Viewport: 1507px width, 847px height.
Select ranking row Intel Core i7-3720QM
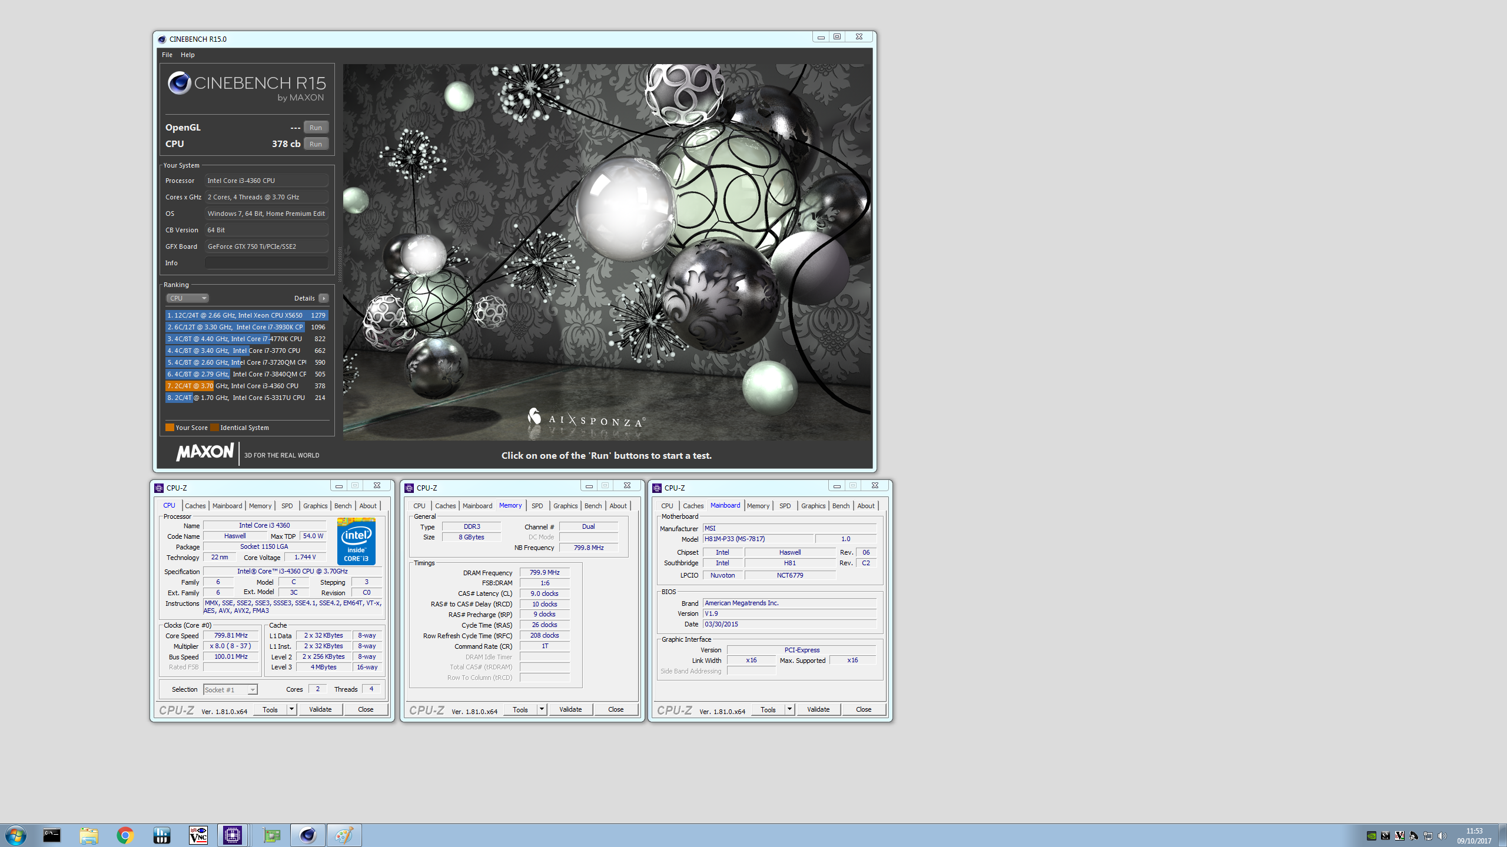pos(247,362)
